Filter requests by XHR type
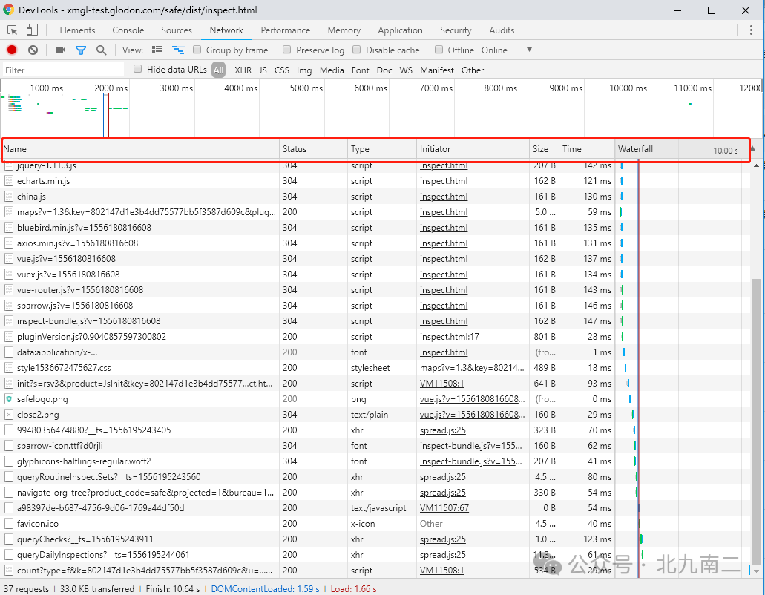The width and height of the screenshot is (765, 595). [243, 70]
